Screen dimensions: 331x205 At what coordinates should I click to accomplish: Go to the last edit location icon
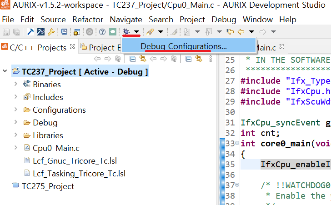pyautogui.click(x=230, y=32)
